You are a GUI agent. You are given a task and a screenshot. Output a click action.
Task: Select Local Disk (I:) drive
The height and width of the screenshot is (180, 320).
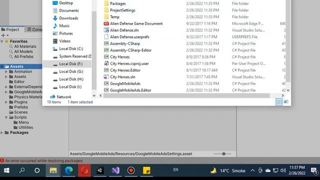[70, 86]
